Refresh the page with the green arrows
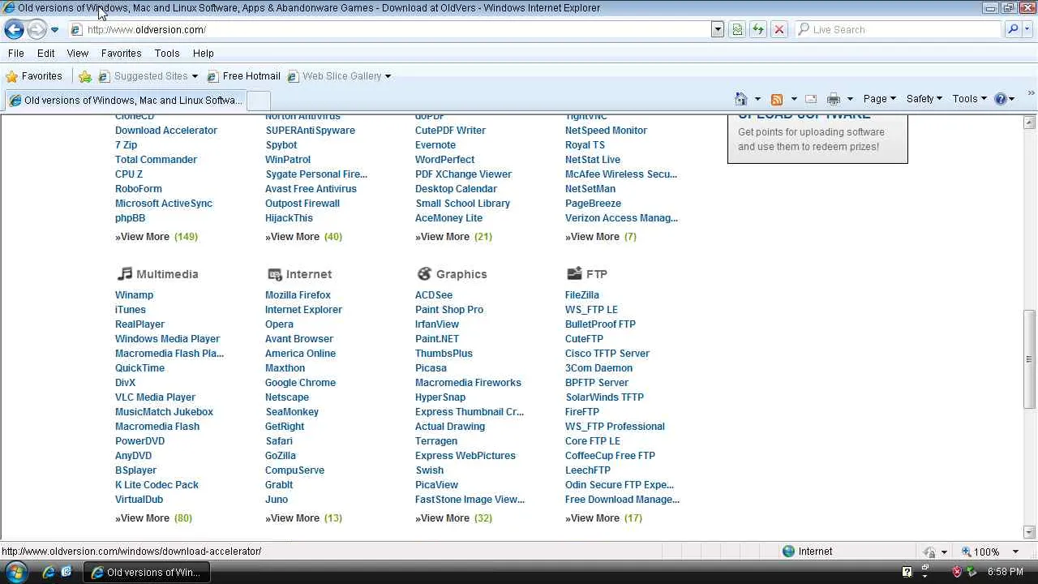 click(x=758, y=29)
